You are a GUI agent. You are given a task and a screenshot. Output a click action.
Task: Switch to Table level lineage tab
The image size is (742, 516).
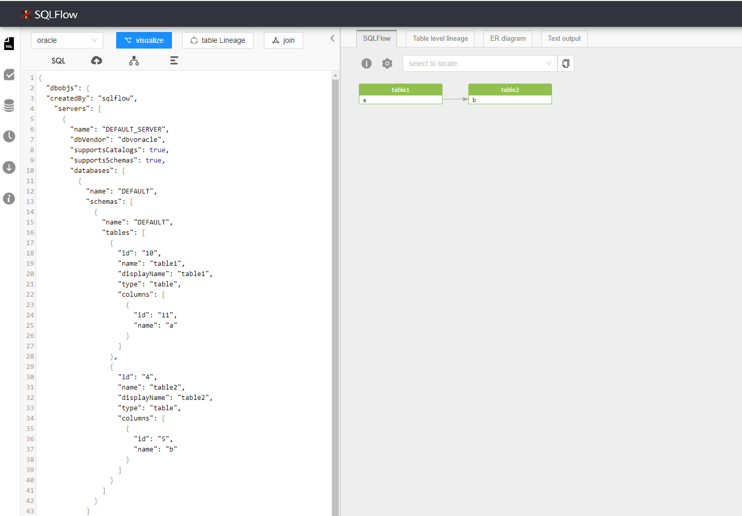click(440, 39)
